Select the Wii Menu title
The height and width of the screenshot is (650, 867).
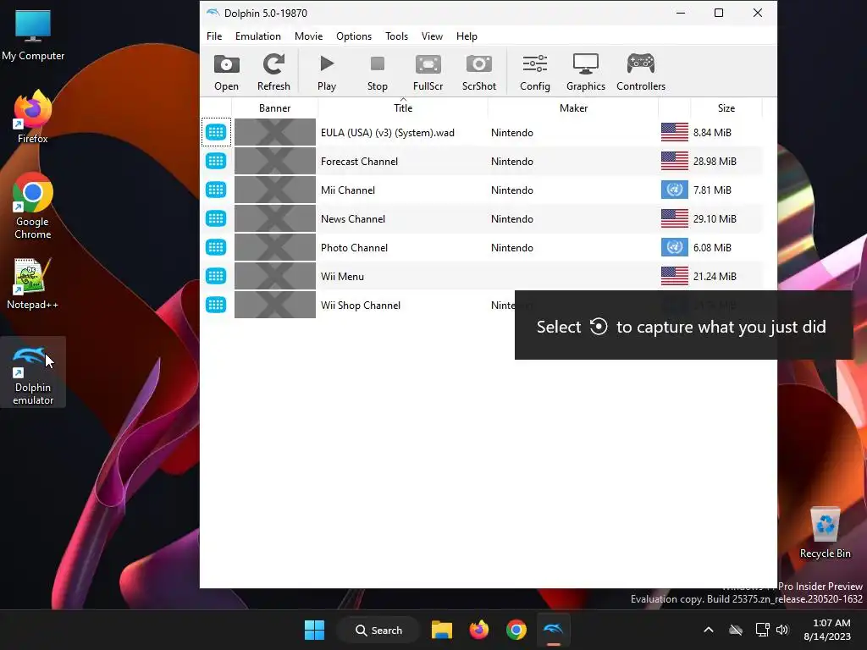[342, 277]
